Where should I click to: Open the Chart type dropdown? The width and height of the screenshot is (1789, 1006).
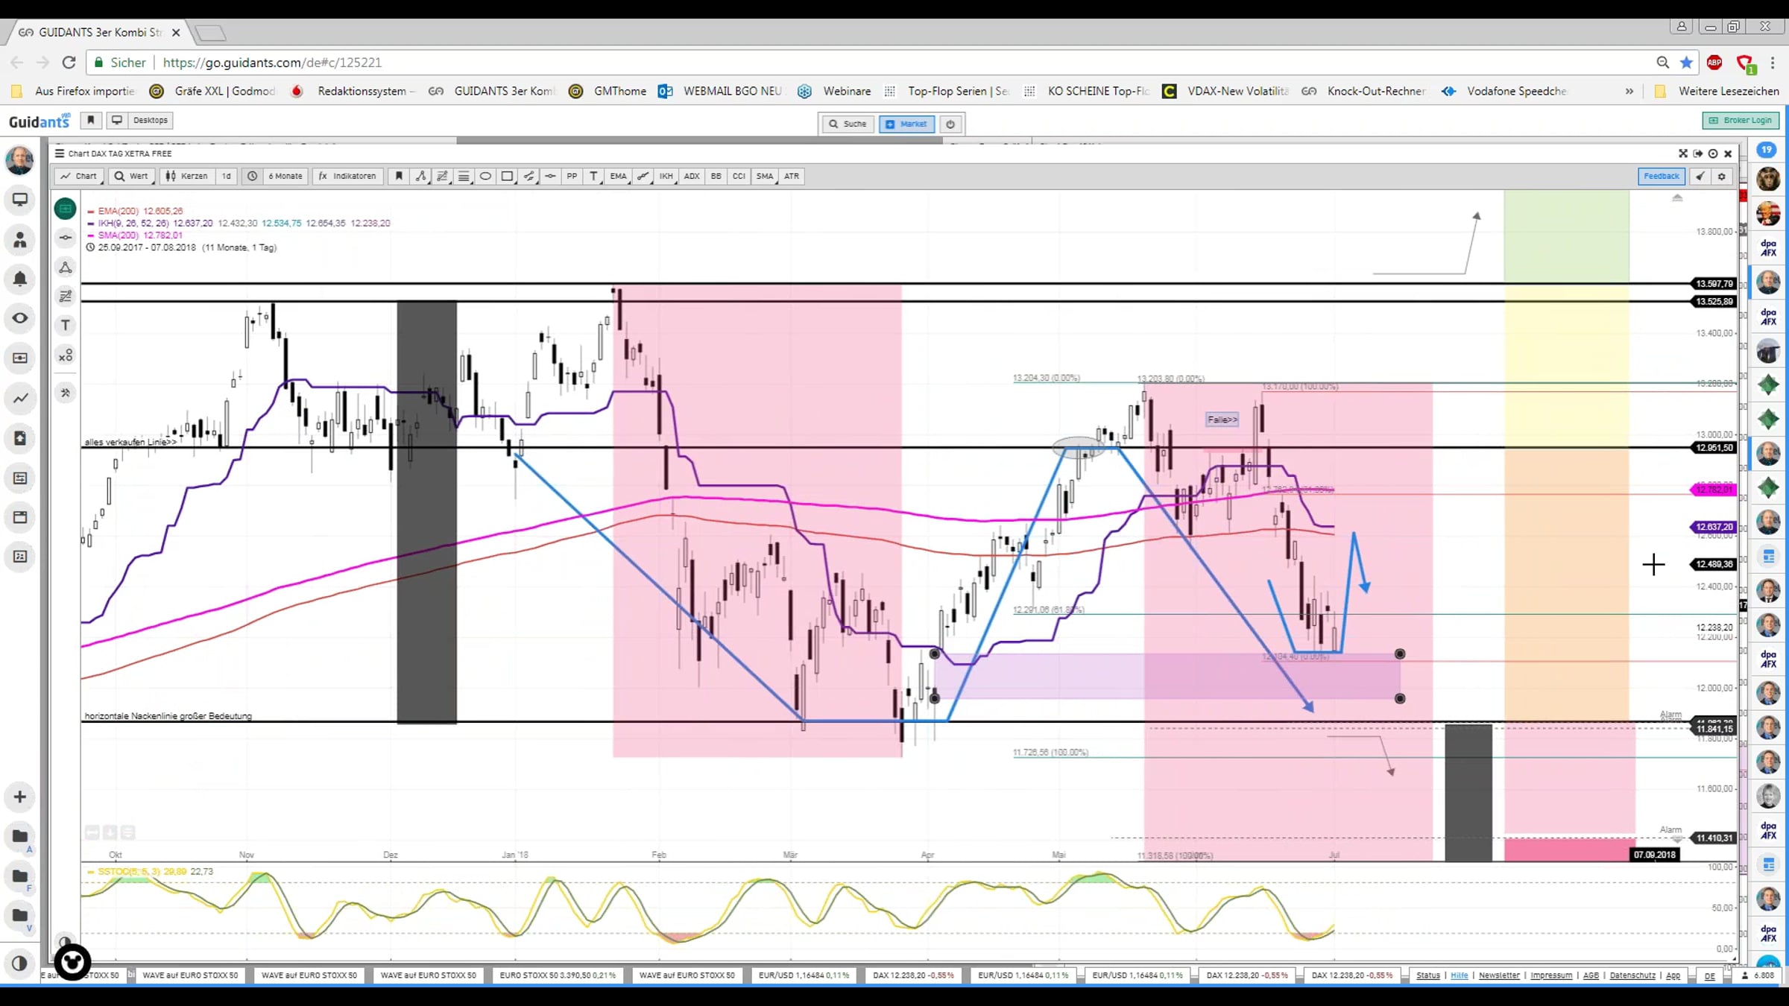(x=79, y=176)
